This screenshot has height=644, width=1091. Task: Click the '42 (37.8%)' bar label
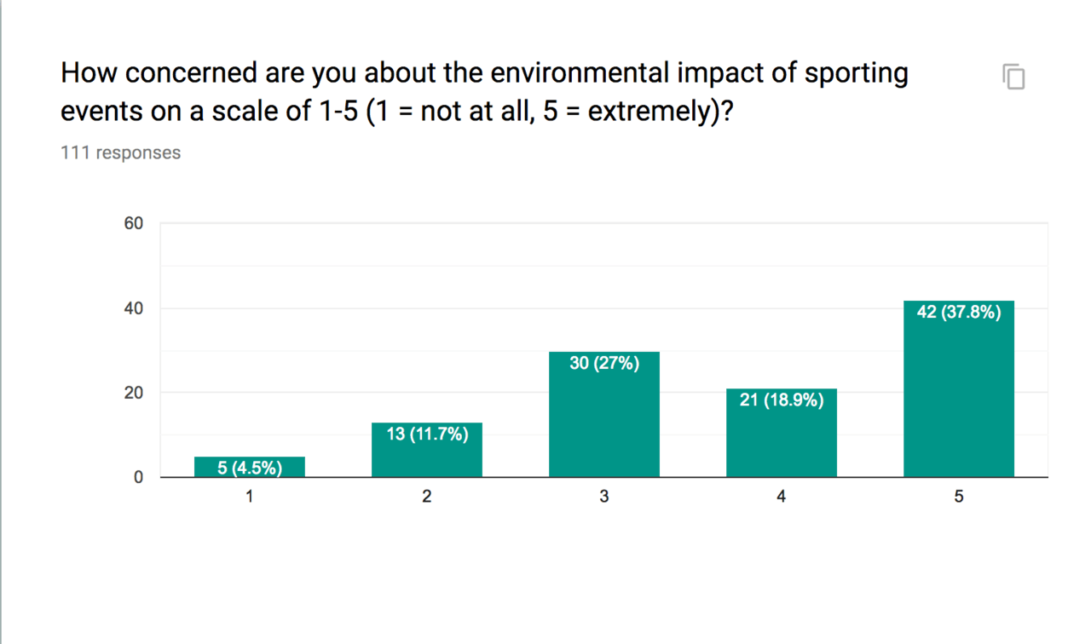[x=959, y=312]
